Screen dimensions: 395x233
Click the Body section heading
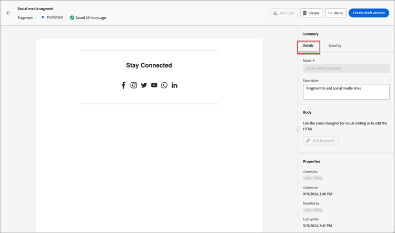point(308,112)
